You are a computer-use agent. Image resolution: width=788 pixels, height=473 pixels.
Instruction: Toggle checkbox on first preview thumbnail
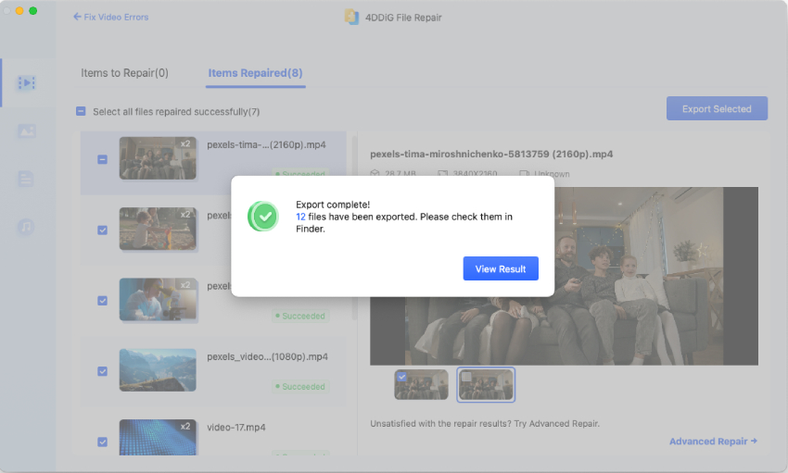[401, 377]
